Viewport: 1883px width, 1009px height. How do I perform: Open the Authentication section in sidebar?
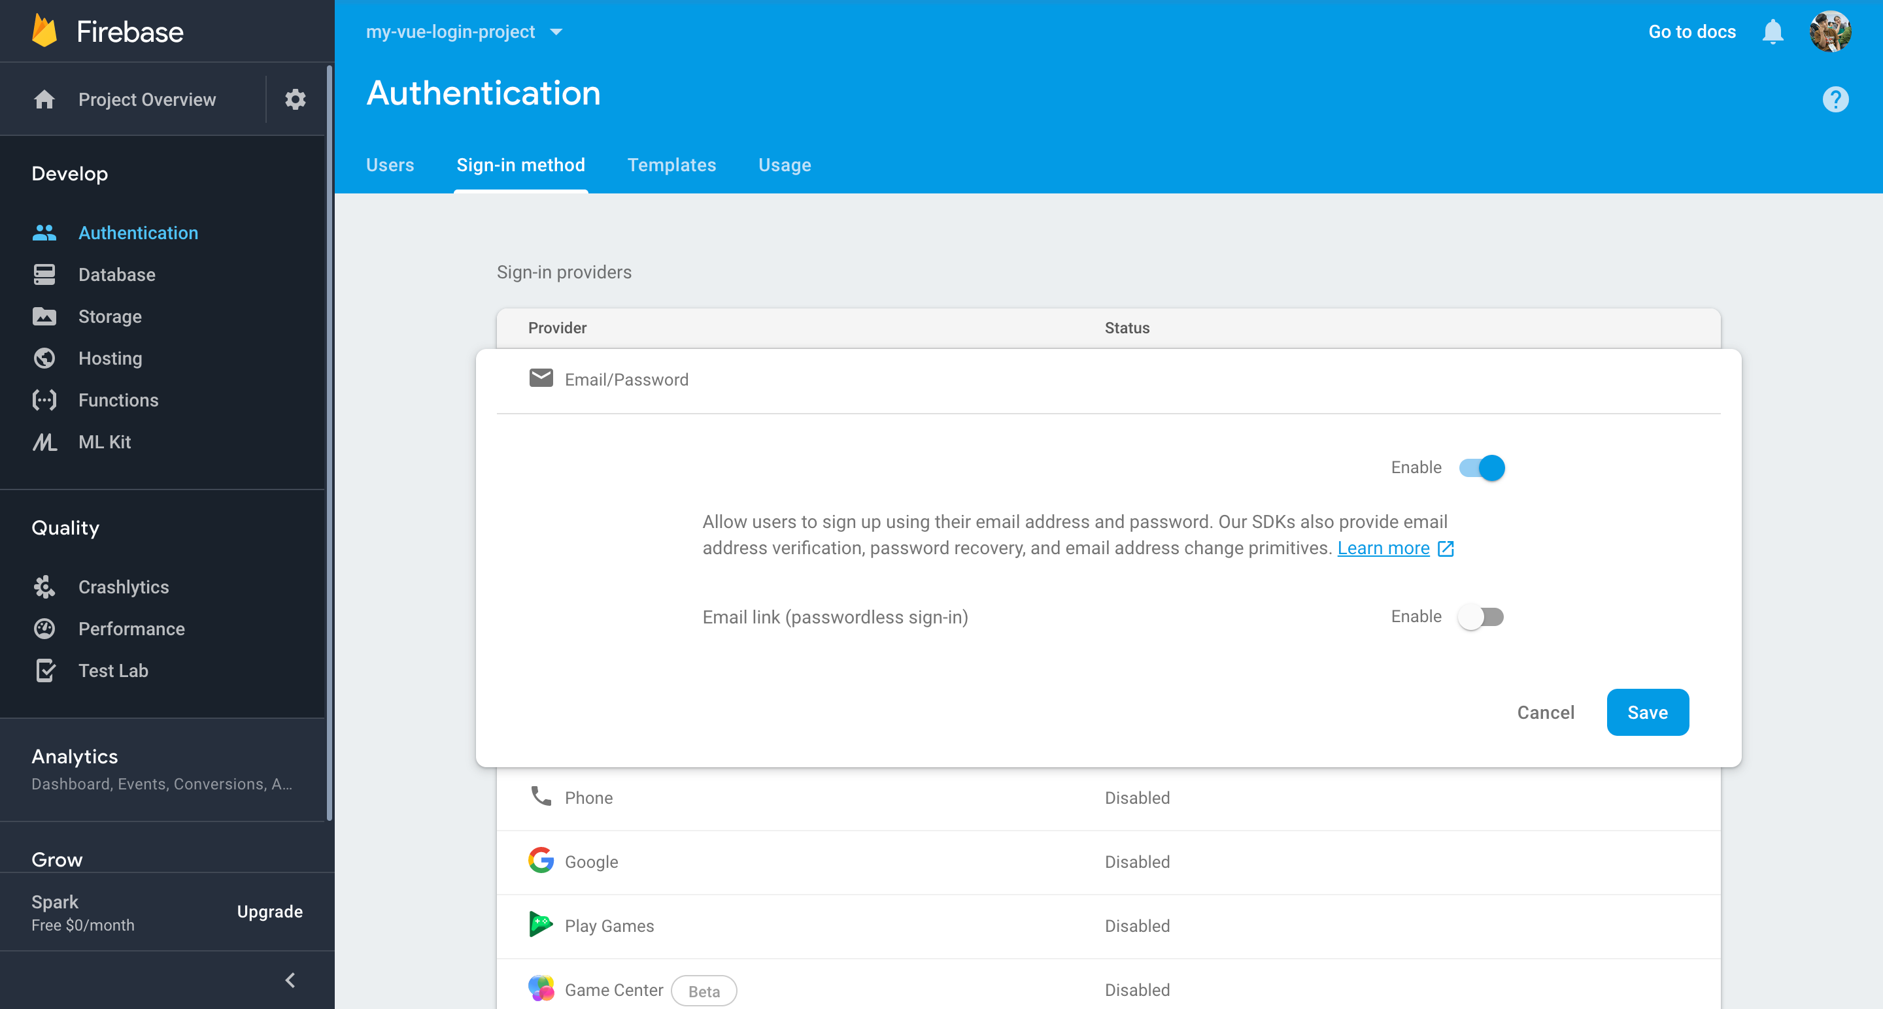(138, 233)
